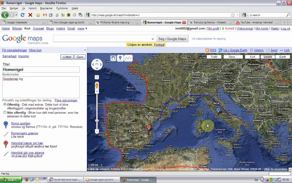Open Google apps og konti taskbar item
The height and width of the screenshot is (183, 292).
point(102,180)
